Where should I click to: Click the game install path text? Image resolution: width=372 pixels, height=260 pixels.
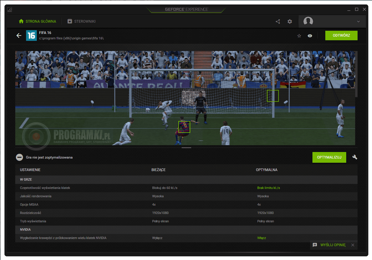pyautogui.click(x=71, y=38)
